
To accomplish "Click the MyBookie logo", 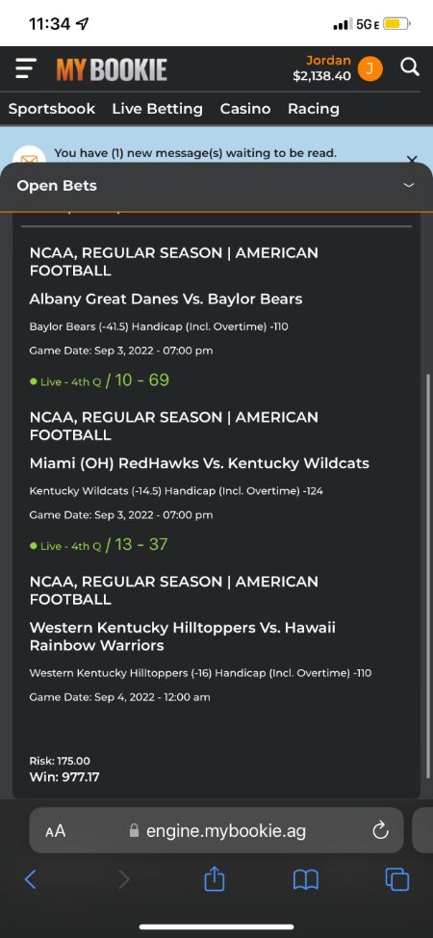I will pos(112,70).
